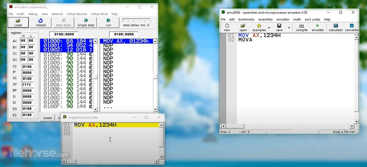Open the emulator math menu
Screen dimensions: 367x167
20,14
